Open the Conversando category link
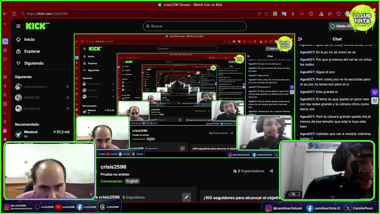This screenshot has height=214, width=380. (x=111, y=181)
